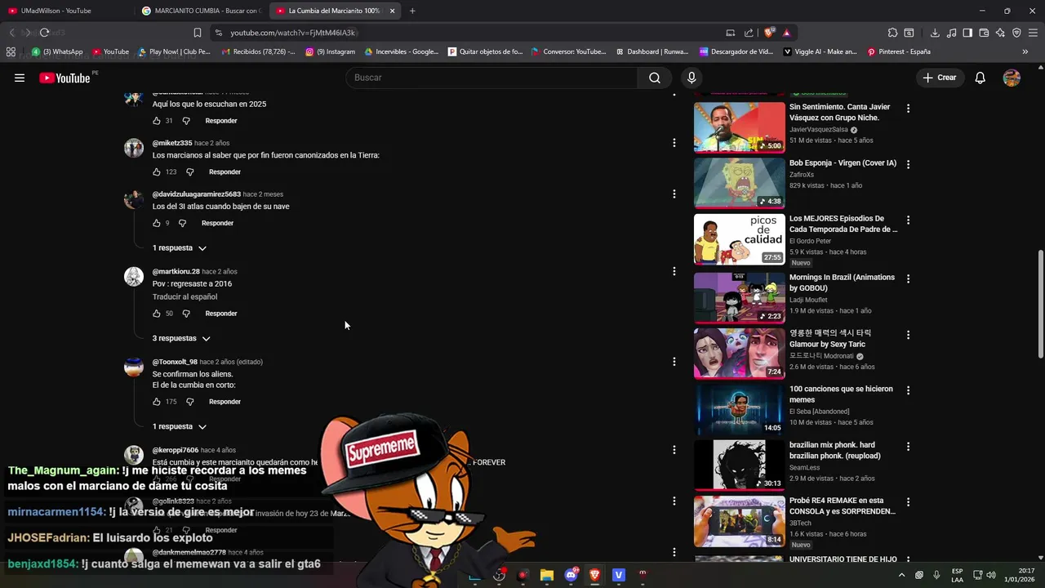Like the comment by @miketz335
1045x588 pixels.
(157, 172)
